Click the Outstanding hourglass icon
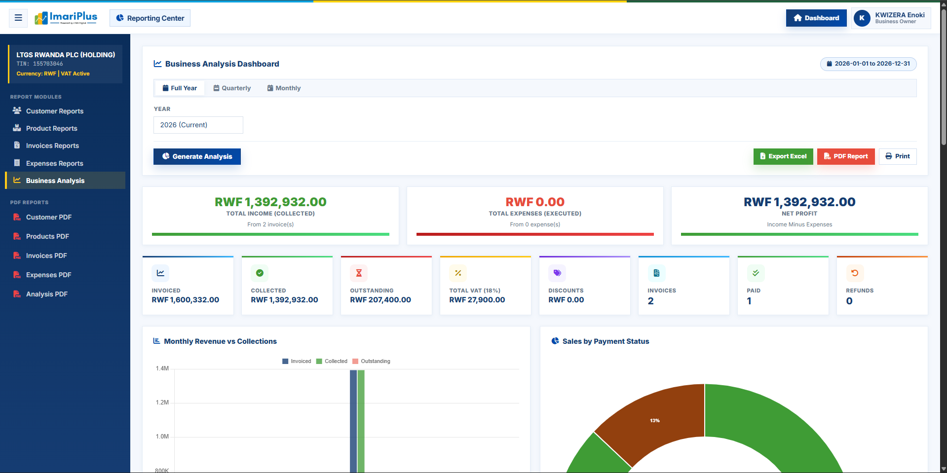The image size is (947, 473). click(x=359, y=273)
